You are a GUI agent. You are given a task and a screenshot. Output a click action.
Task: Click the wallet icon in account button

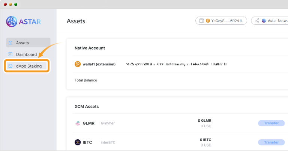click(202, 21)
